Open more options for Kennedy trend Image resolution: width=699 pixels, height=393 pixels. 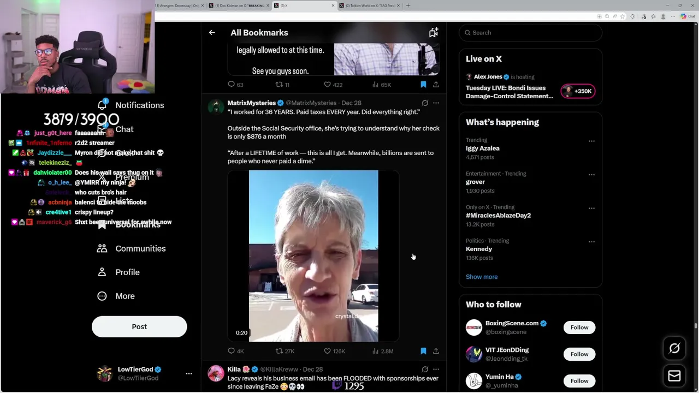pyautogui.click(x=591, y=241)
